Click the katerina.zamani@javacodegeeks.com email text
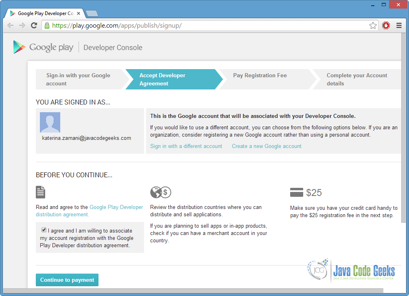The image size is (409, 296). tap(87, 138)
